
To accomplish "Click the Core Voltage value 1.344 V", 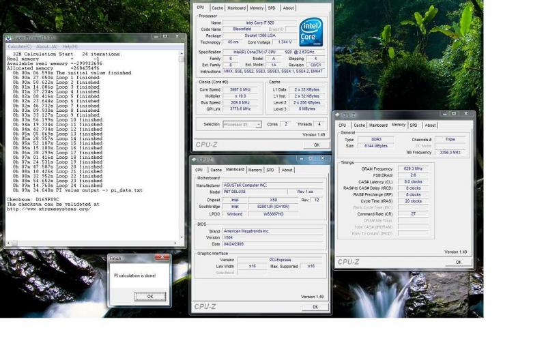I will (285, 42).
